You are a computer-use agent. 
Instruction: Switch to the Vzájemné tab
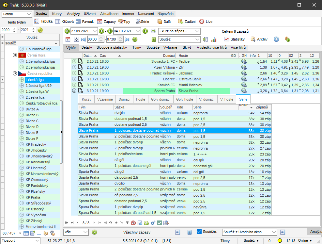pos(105,99)
